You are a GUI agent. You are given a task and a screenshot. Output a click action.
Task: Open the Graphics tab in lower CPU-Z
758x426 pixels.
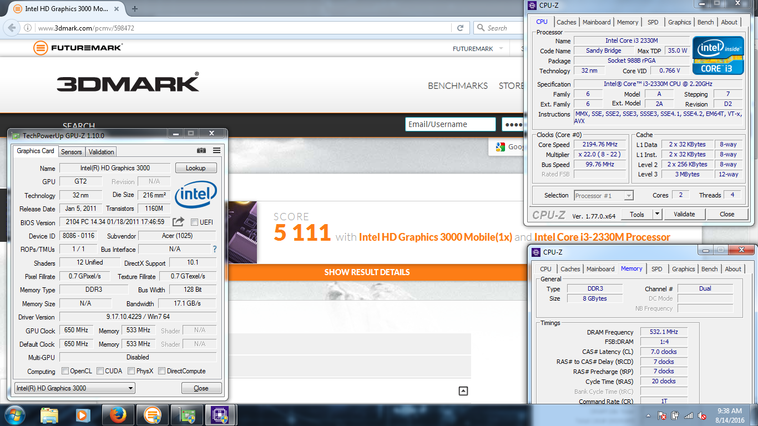684,269
